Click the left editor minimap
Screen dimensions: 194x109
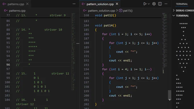tap(74, 52)
